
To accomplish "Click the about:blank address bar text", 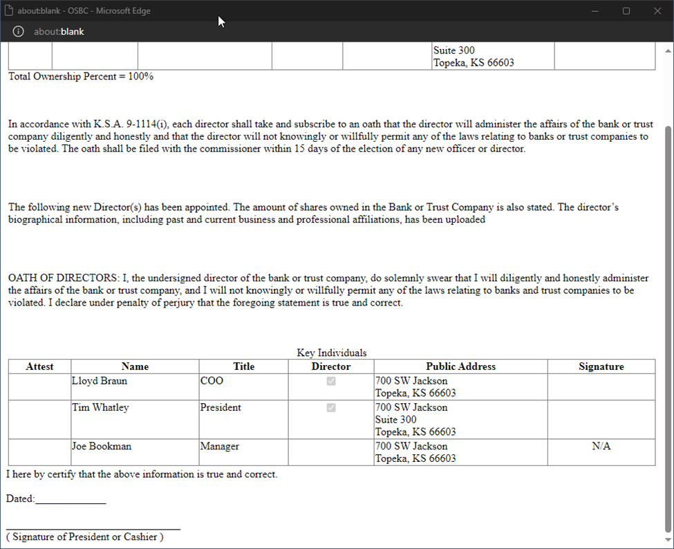I will [59, 32].
